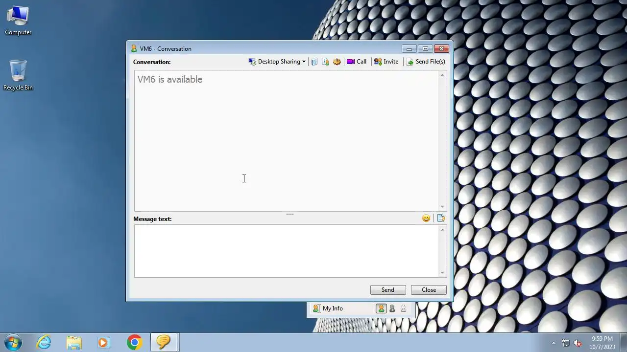Click conversation pane scroll-down arrow
Image resolution: width=627 pixels, height=352 pixels.
pos(442,207)
